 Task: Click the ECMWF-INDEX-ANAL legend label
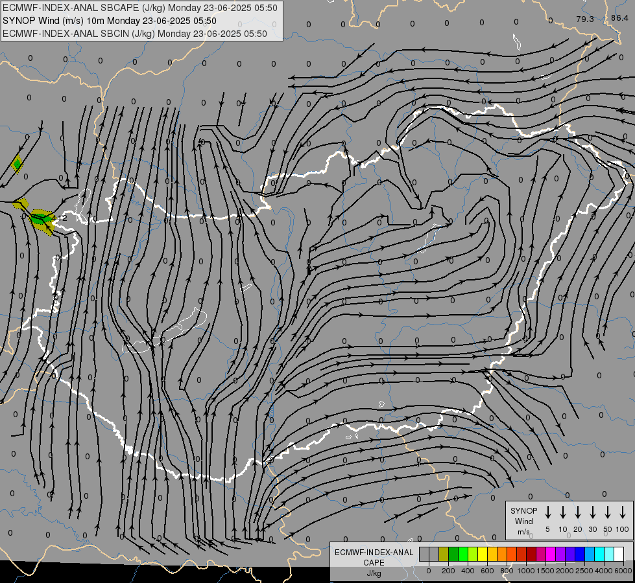pyautogui.click(x=374, y=553)
